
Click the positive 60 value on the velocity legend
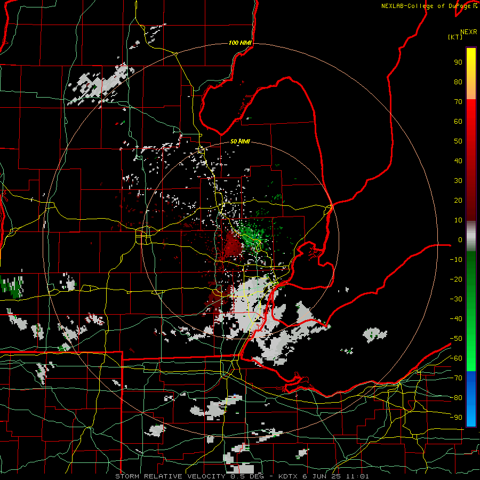(x=458, y=122)
